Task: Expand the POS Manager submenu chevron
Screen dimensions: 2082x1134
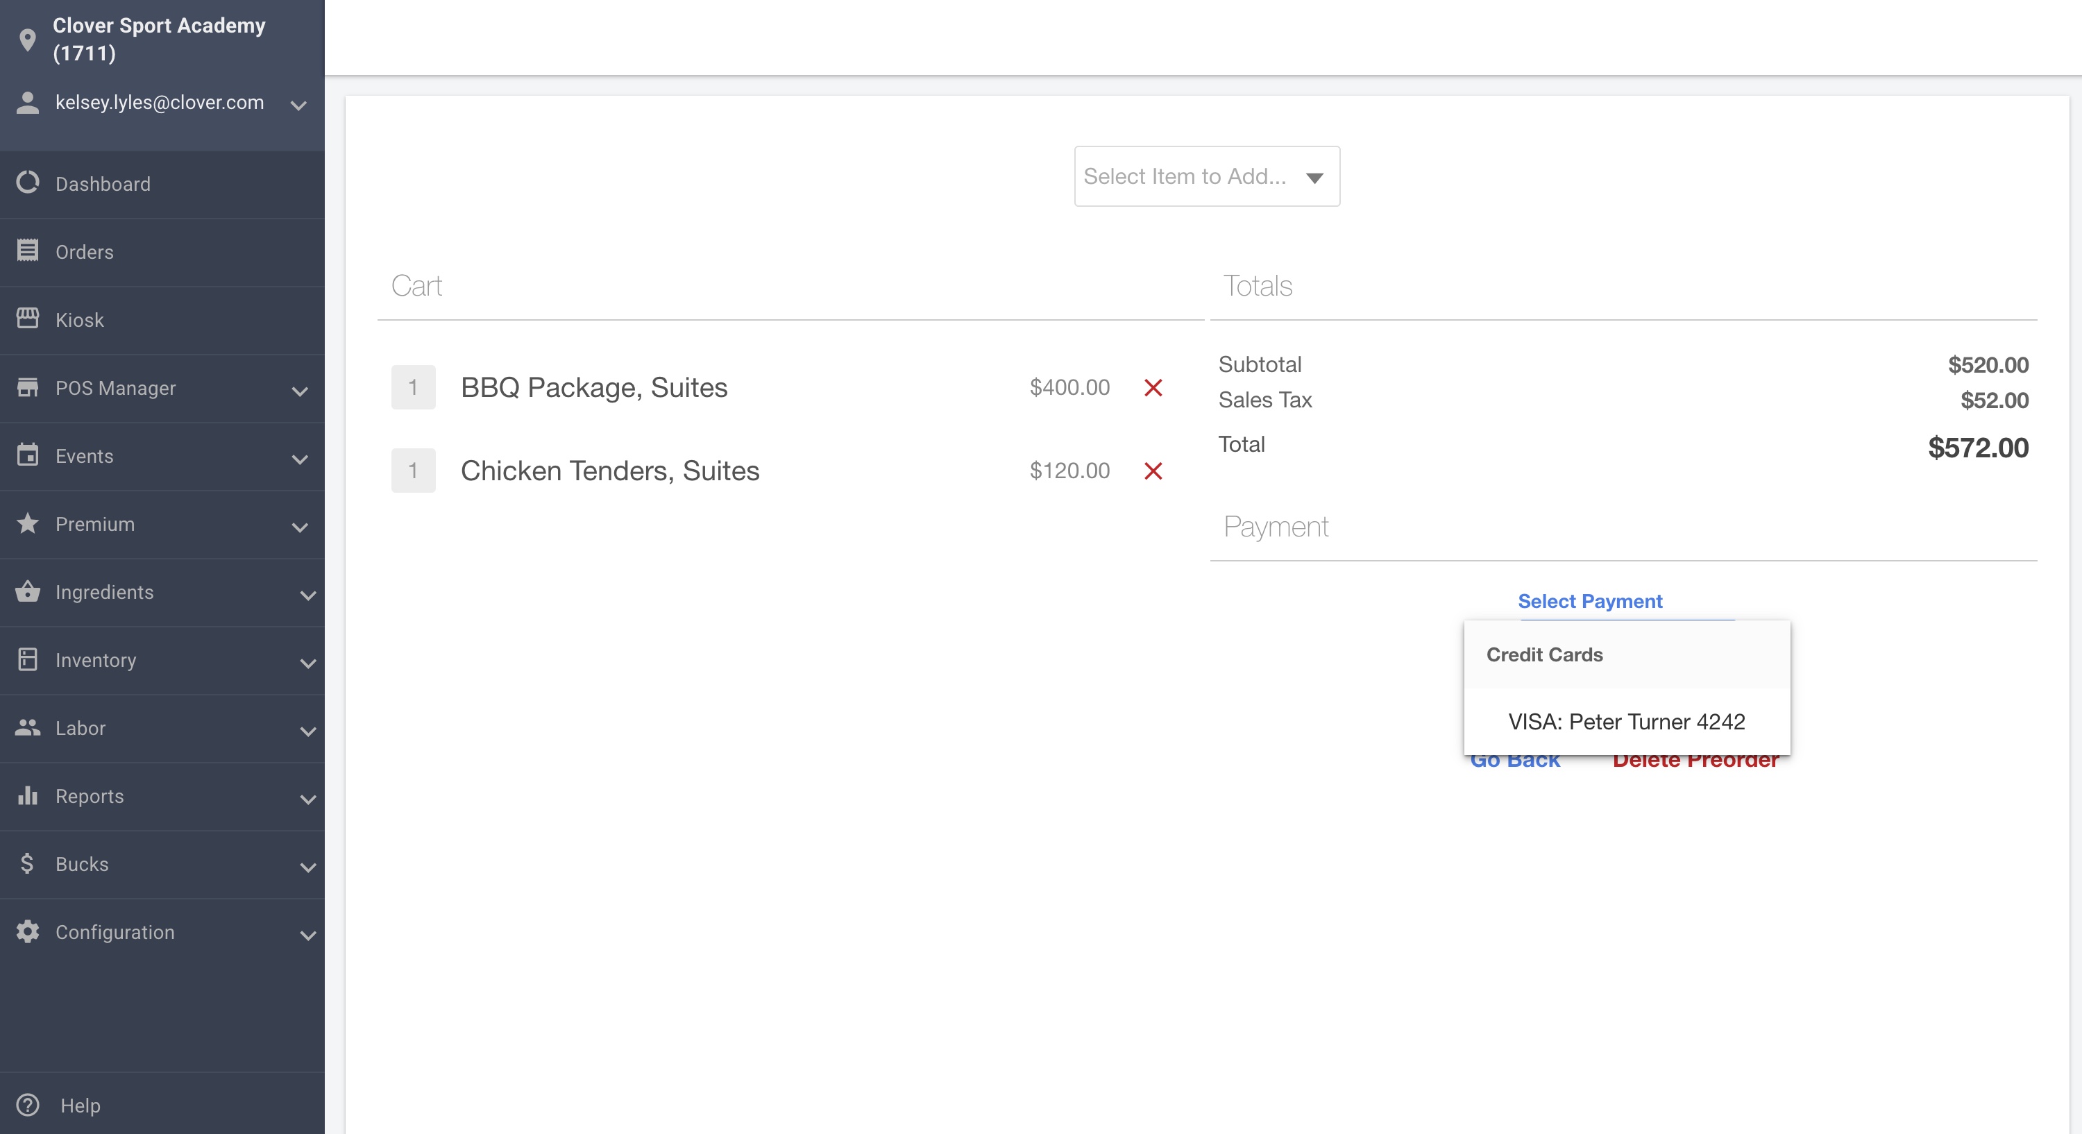Action: 300,391
